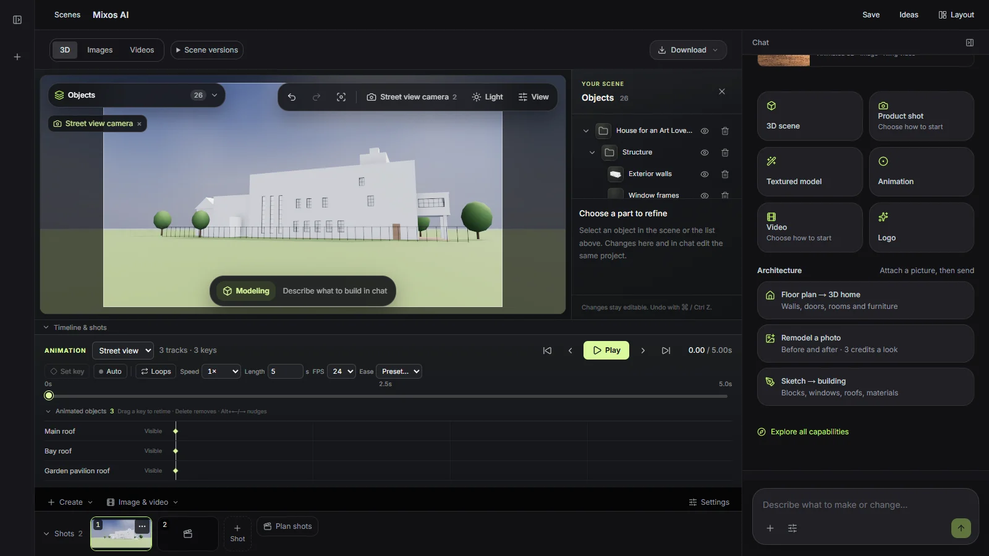
Task: Undo the last scene change
Action: coord(292,97)
